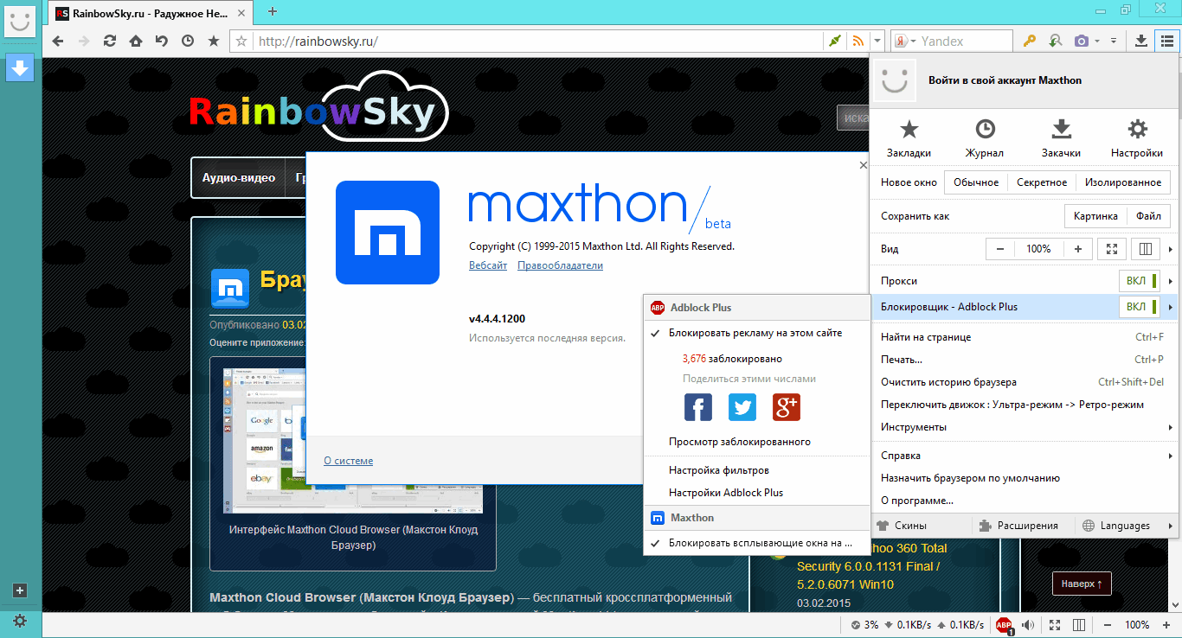
Task: Save page as Картинка
Action: click(1095, 216)
